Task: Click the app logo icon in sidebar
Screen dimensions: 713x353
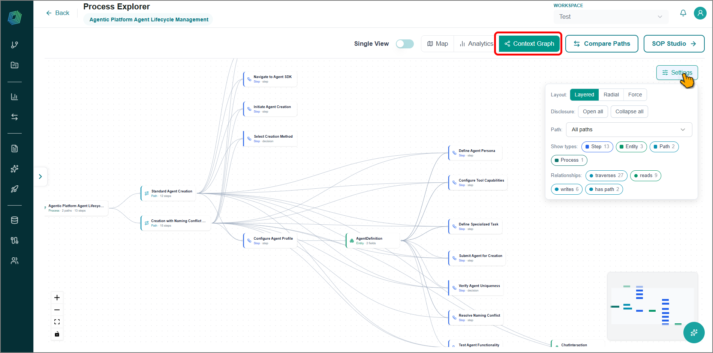Action: (x=15, y=17)
